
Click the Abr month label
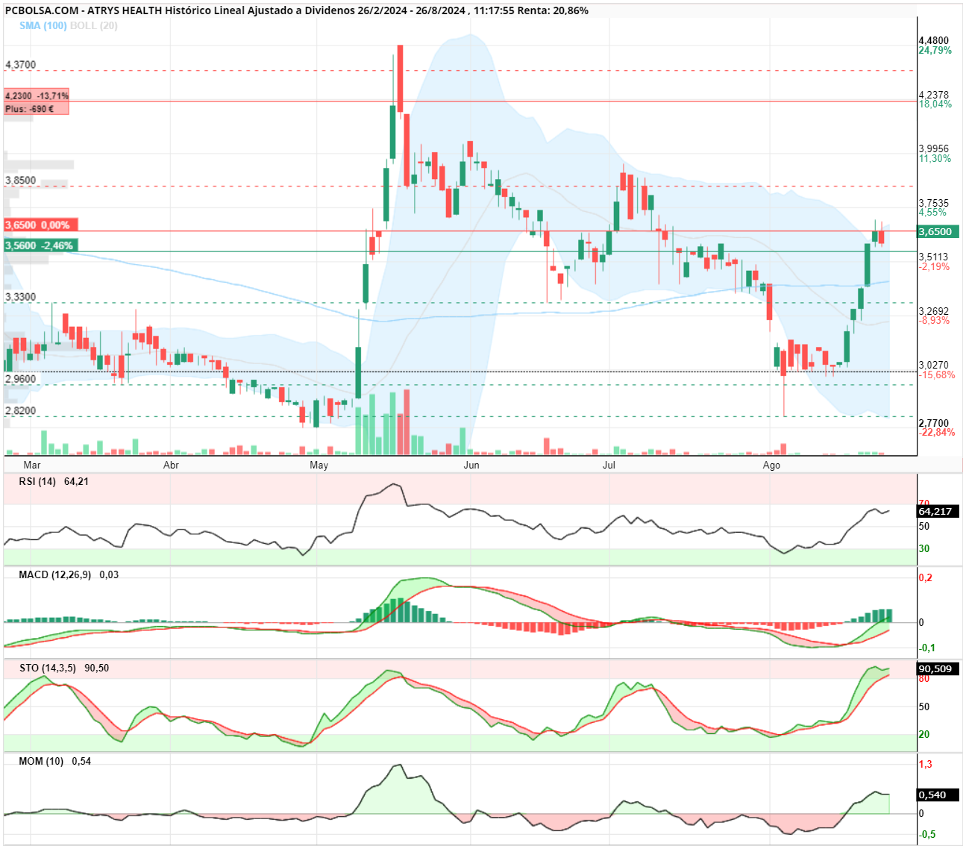171,465
